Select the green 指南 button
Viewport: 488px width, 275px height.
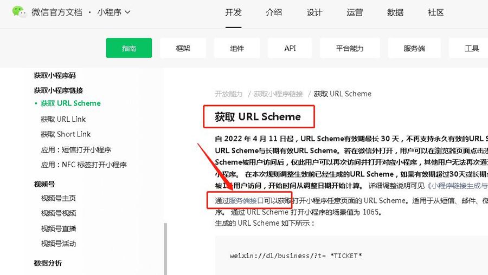click(x=129, y=48)
